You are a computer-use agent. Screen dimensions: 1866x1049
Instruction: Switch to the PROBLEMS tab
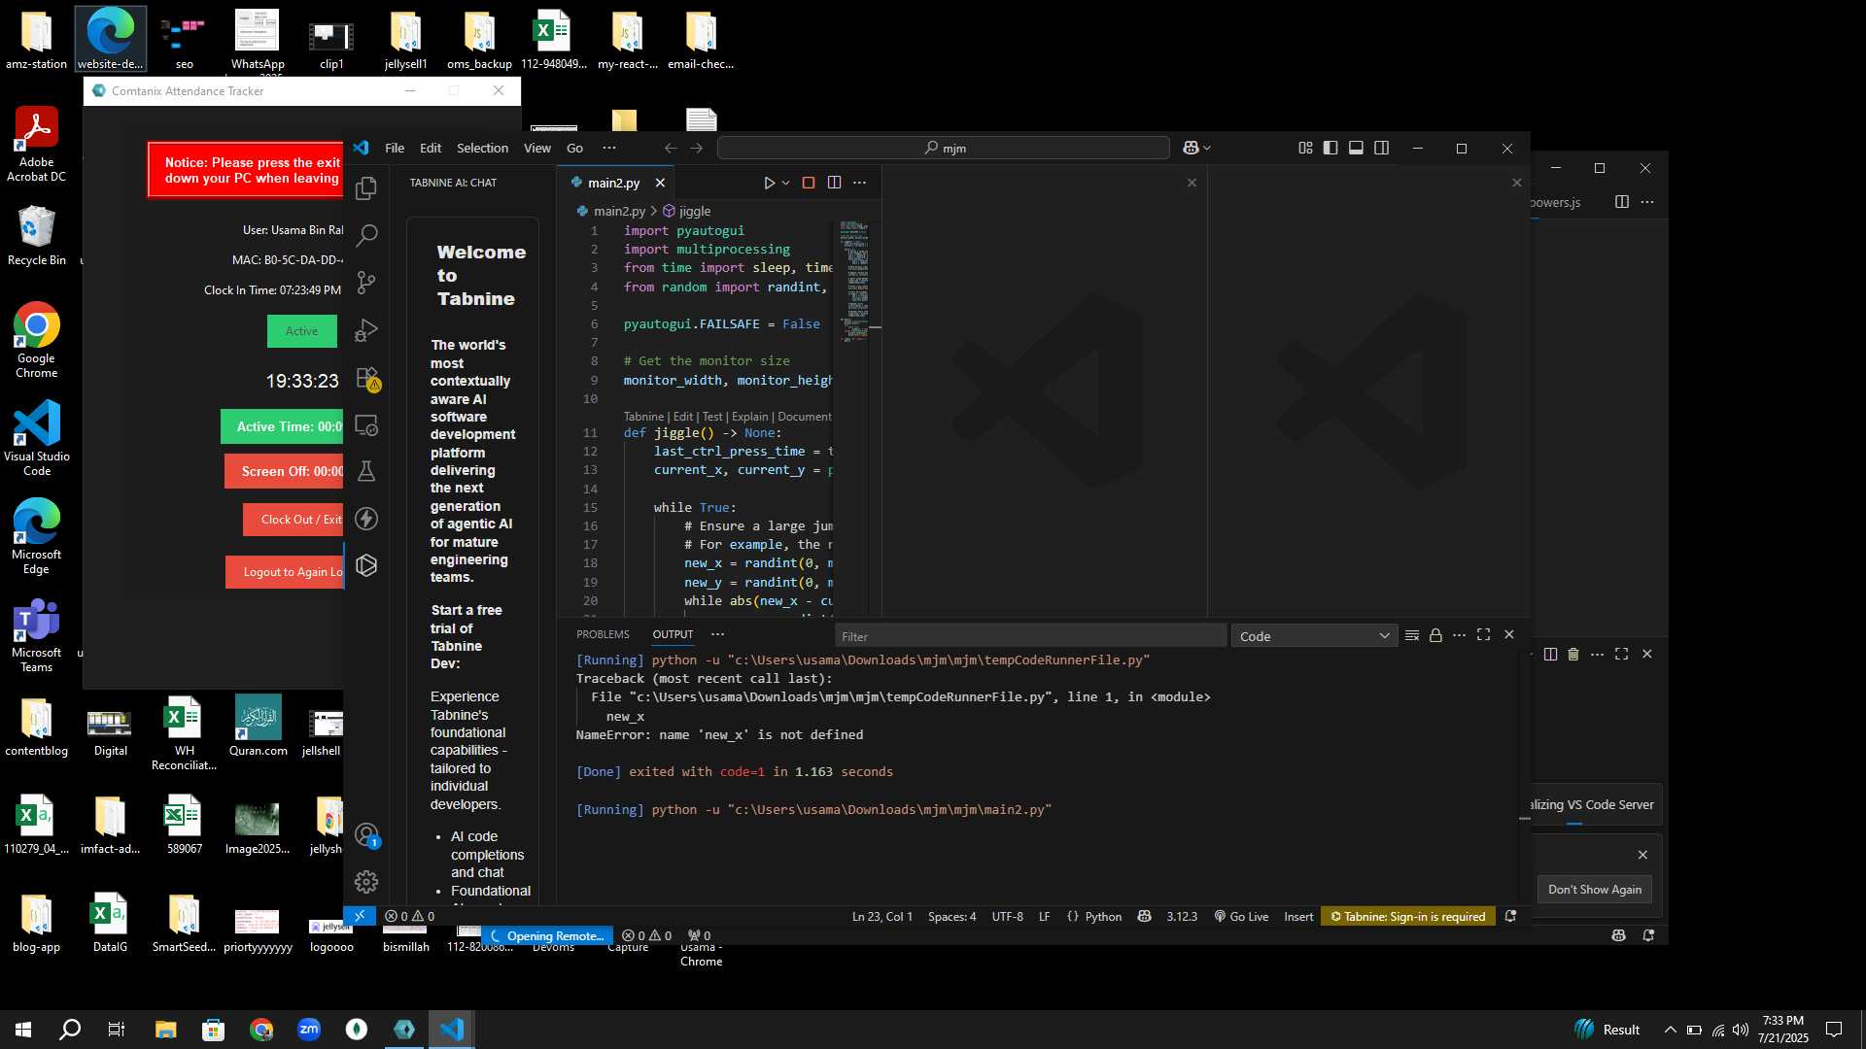click(x=603, y=634)
